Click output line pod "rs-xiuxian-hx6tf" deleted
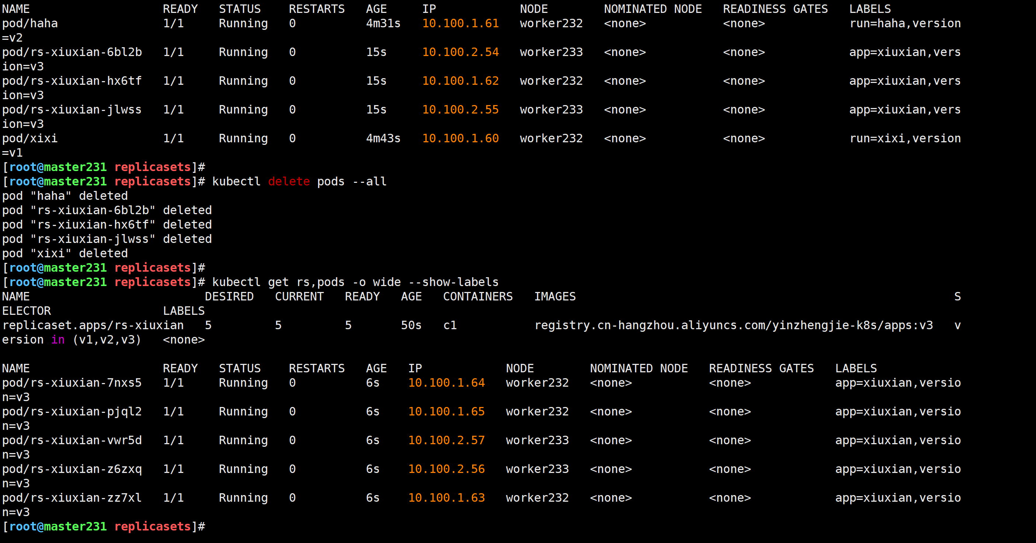 point(107,224)
